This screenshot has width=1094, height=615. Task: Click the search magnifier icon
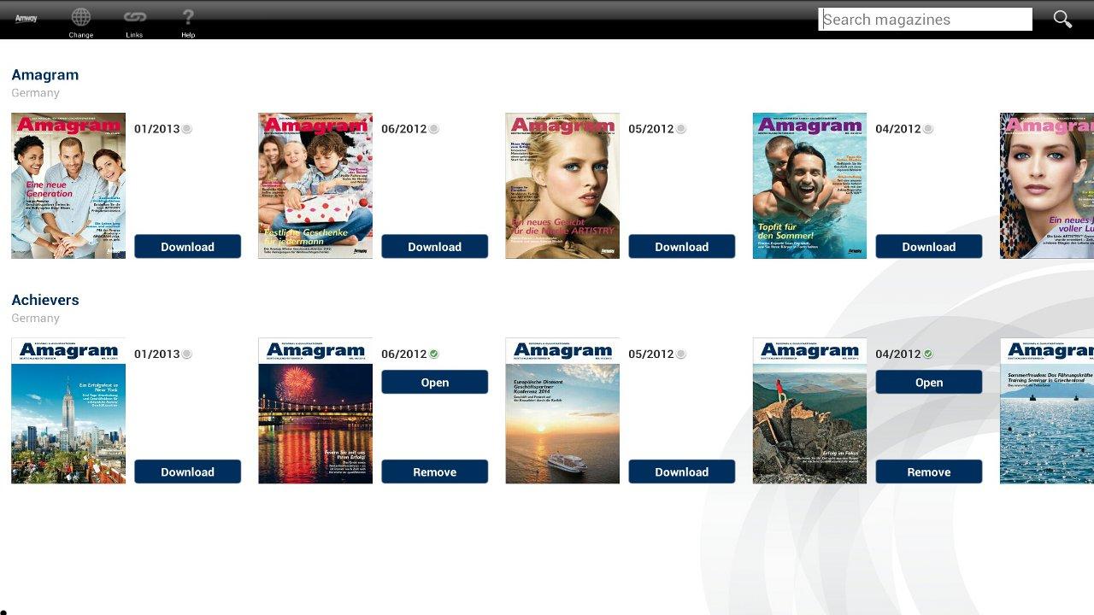coord(1062,19)
